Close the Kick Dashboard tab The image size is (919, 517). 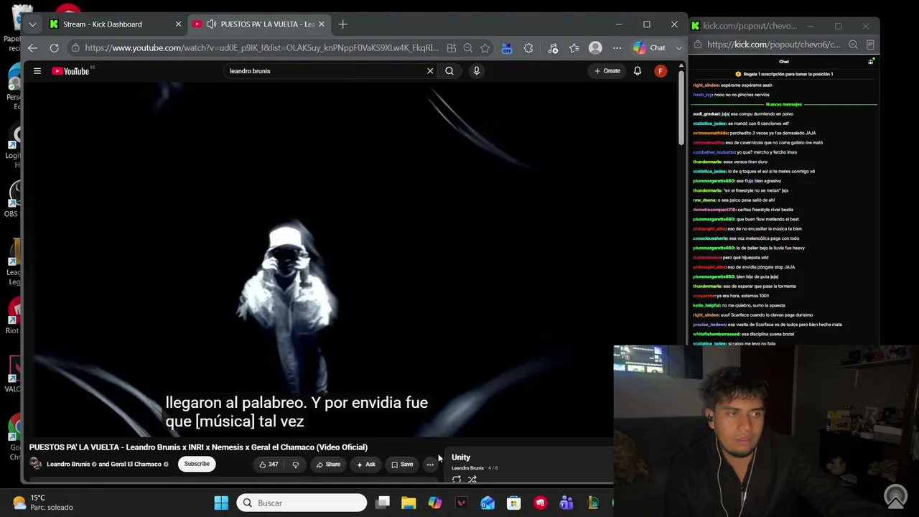pyautogui.click(x=179, y=24)
